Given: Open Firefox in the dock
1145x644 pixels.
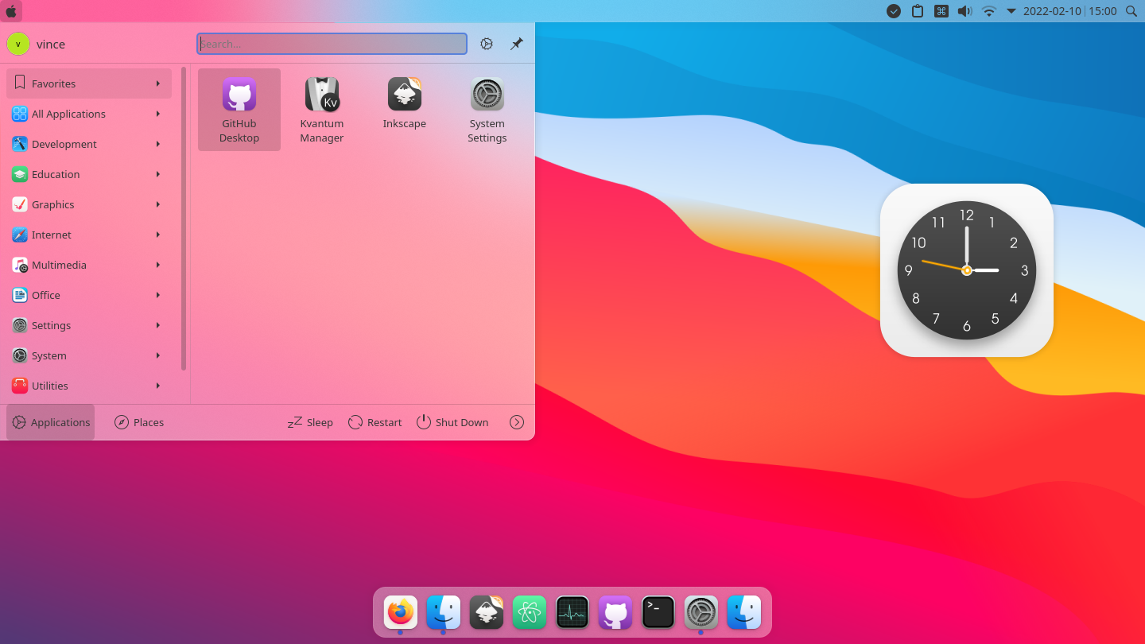Looking at the screenshot, I should [401, 612].
